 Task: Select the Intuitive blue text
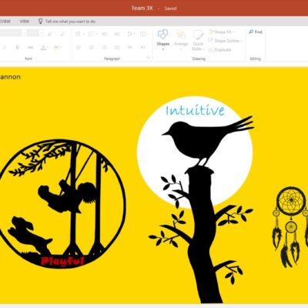[195, 110]
